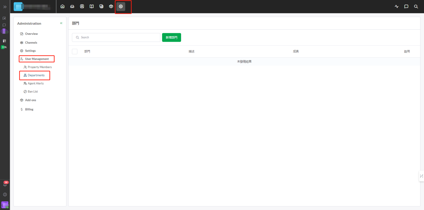Open Billing in the Administration menu
This screenshot has width=424, height=210.
(x=29, y=109)
